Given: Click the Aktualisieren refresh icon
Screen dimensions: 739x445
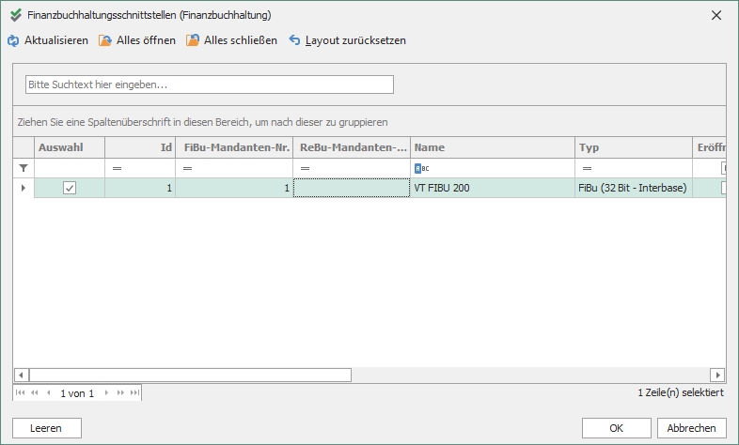Looking at the screenshot, I should (x=13, y=41).
